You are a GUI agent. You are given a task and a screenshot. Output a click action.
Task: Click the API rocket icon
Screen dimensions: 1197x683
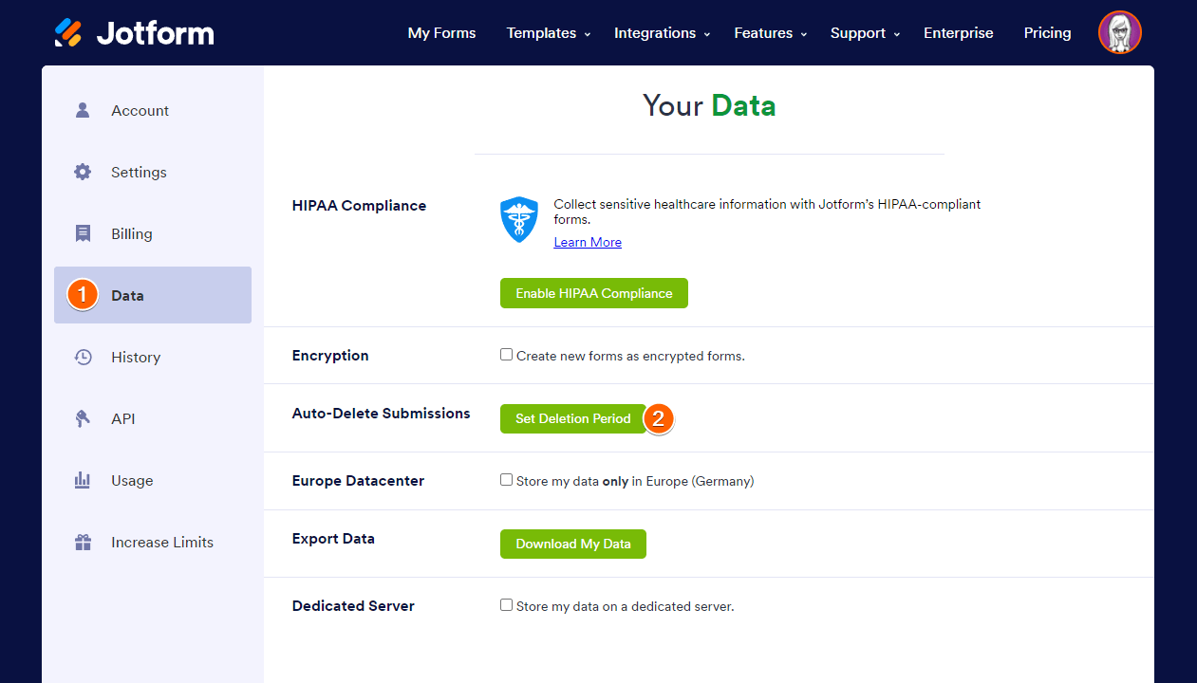(x=83, y=418)
